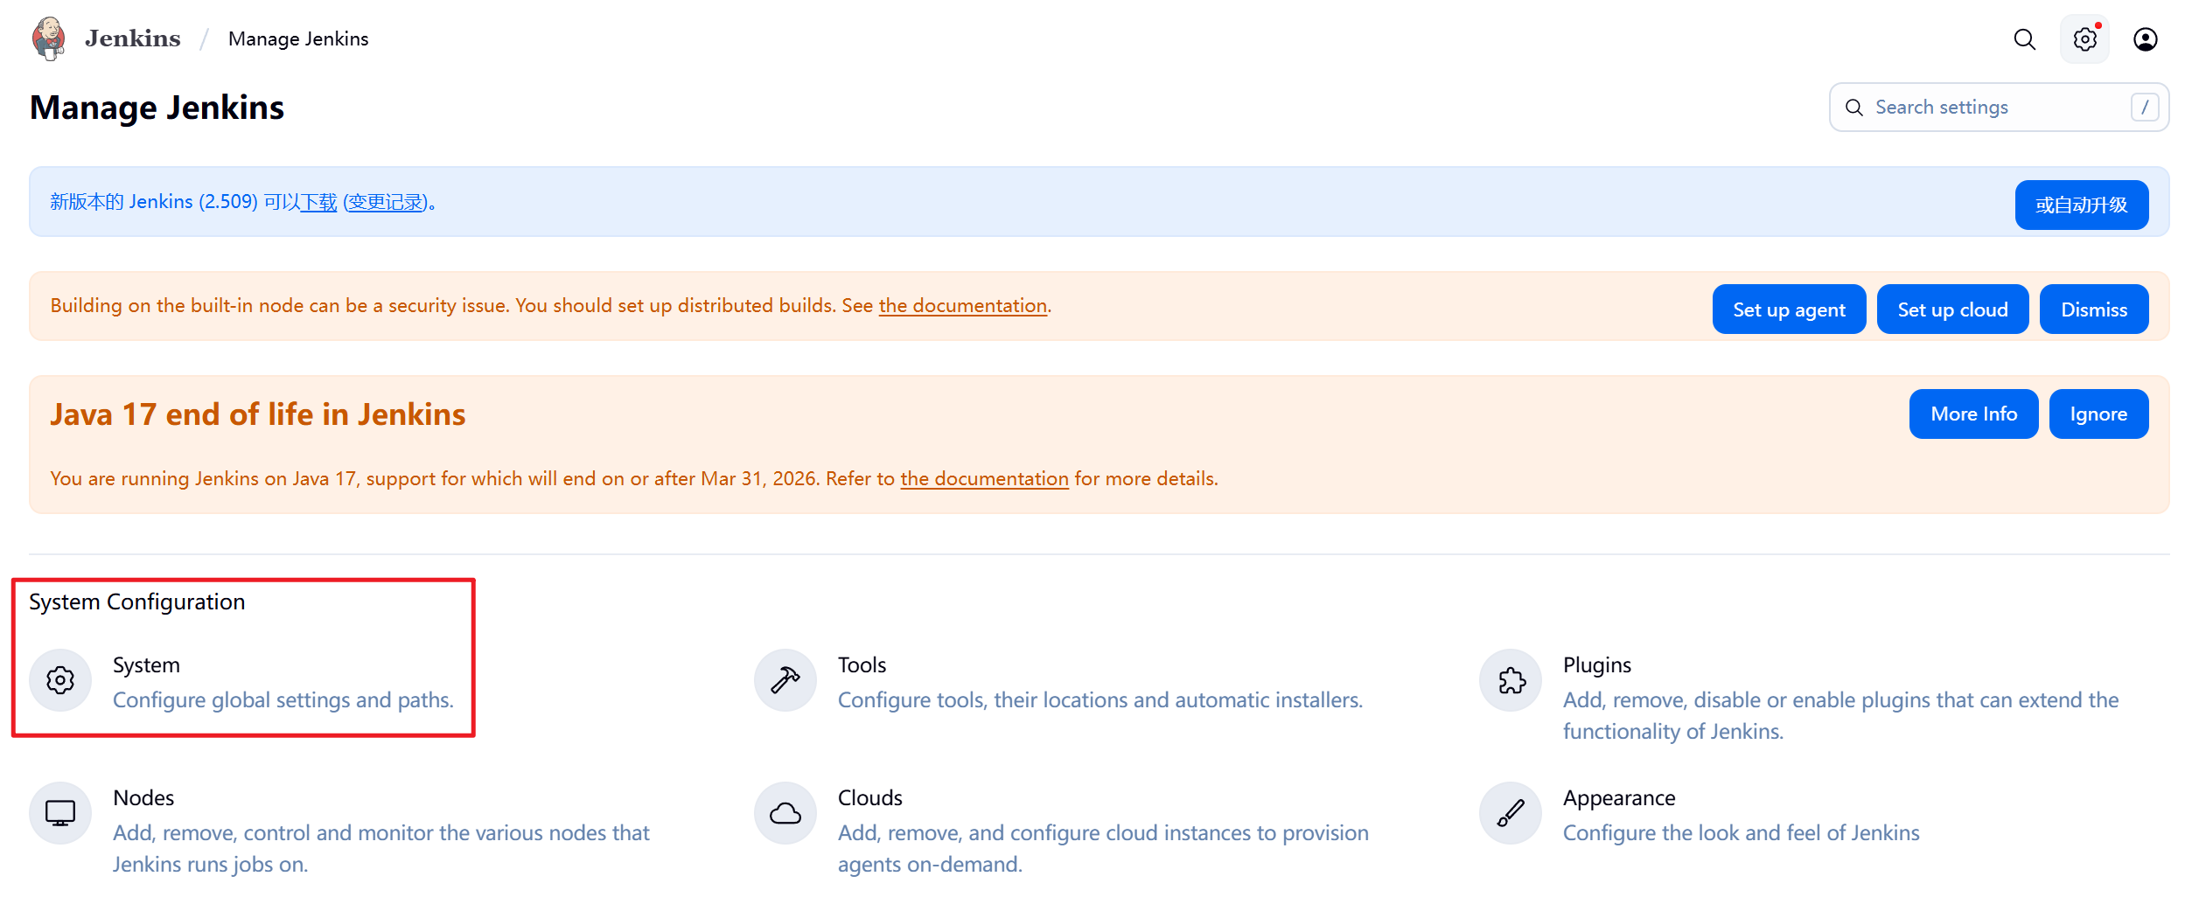
Task: Click the System gear icon
Action: 60,680
